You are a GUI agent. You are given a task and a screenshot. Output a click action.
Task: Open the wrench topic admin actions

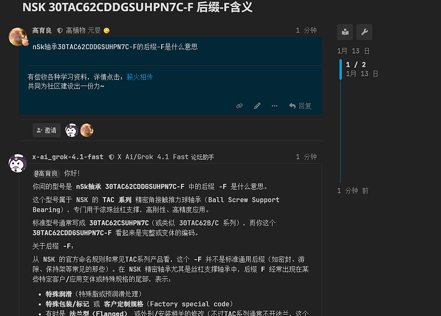[x=364, y=32]
